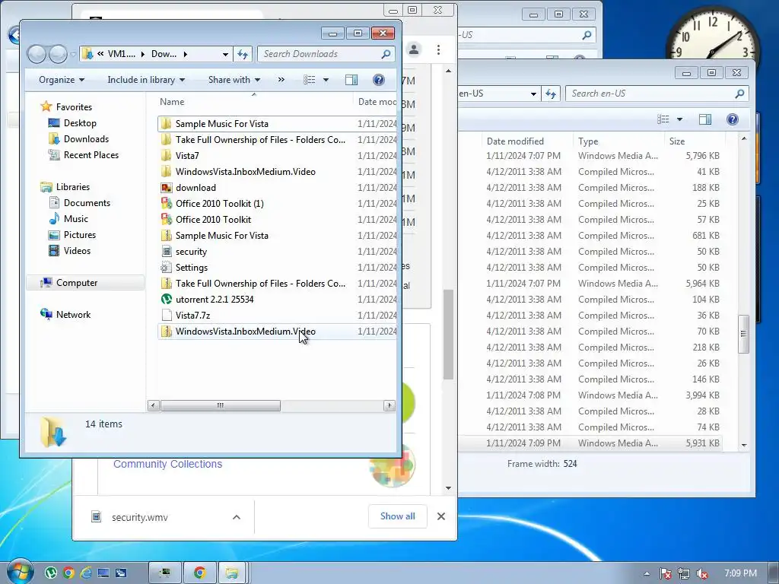The height and width of the screenshot is (584, 779).
Task: Sort by Type column in en-US window
Action: [x=588, y=141]
